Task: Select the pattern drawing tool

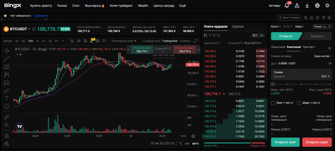Action: click(x=7, y=75)
